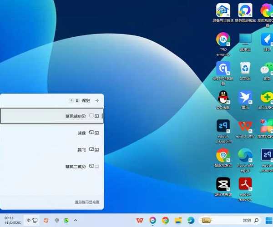Launch the CapCut video editor icon
273x227 pixels.
pos(223,184)
